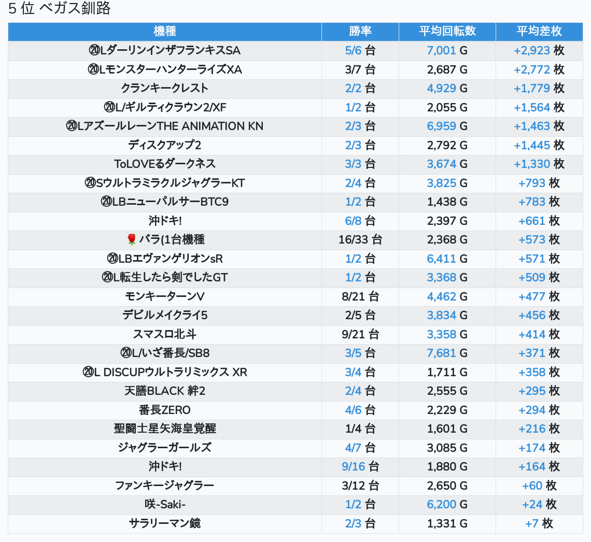Click the text "バラ(1台機種"

172,239
